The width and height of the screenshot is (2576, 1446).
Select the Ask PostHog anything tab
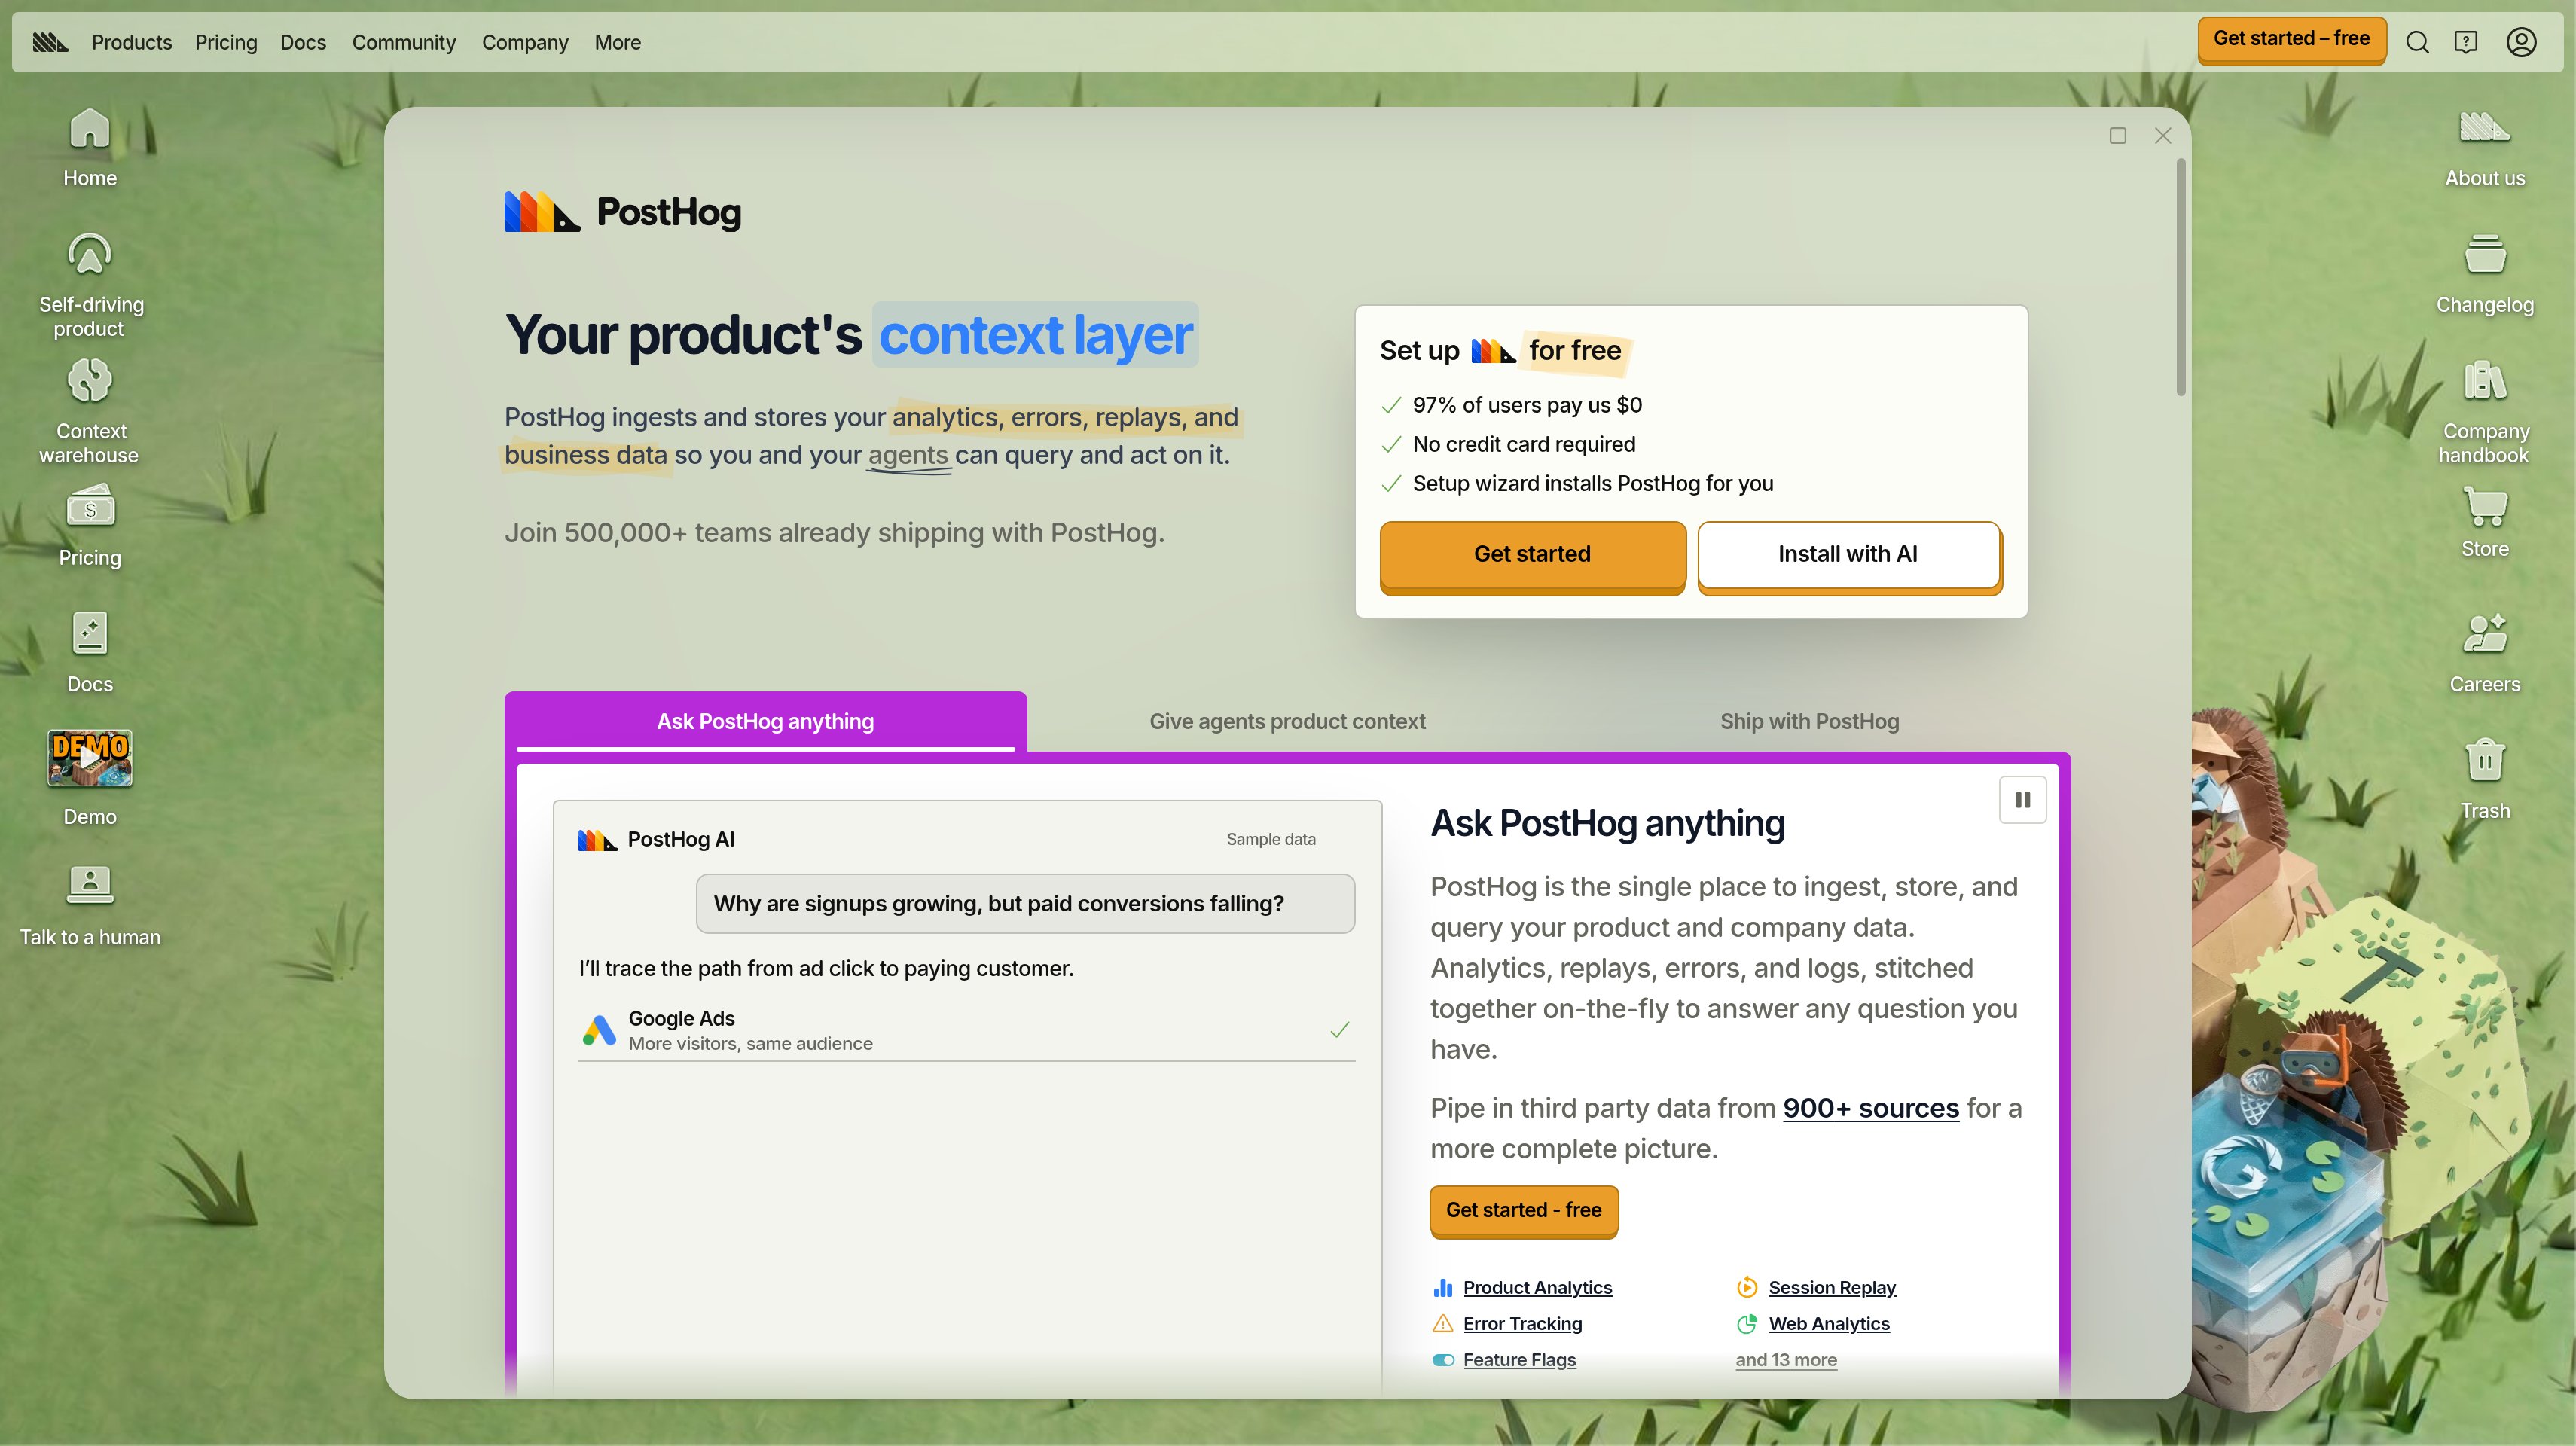[x=765, y=721]
